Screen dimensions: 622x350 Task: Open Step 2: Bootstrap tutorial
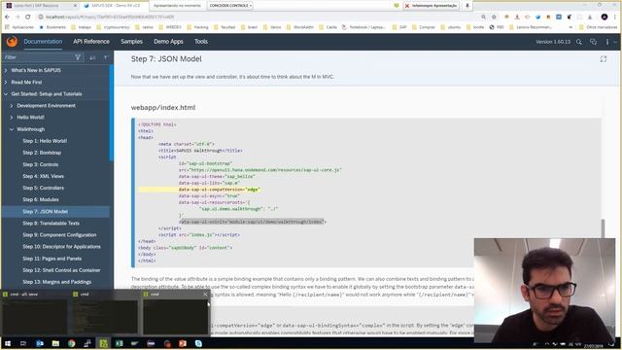[42, 153]
